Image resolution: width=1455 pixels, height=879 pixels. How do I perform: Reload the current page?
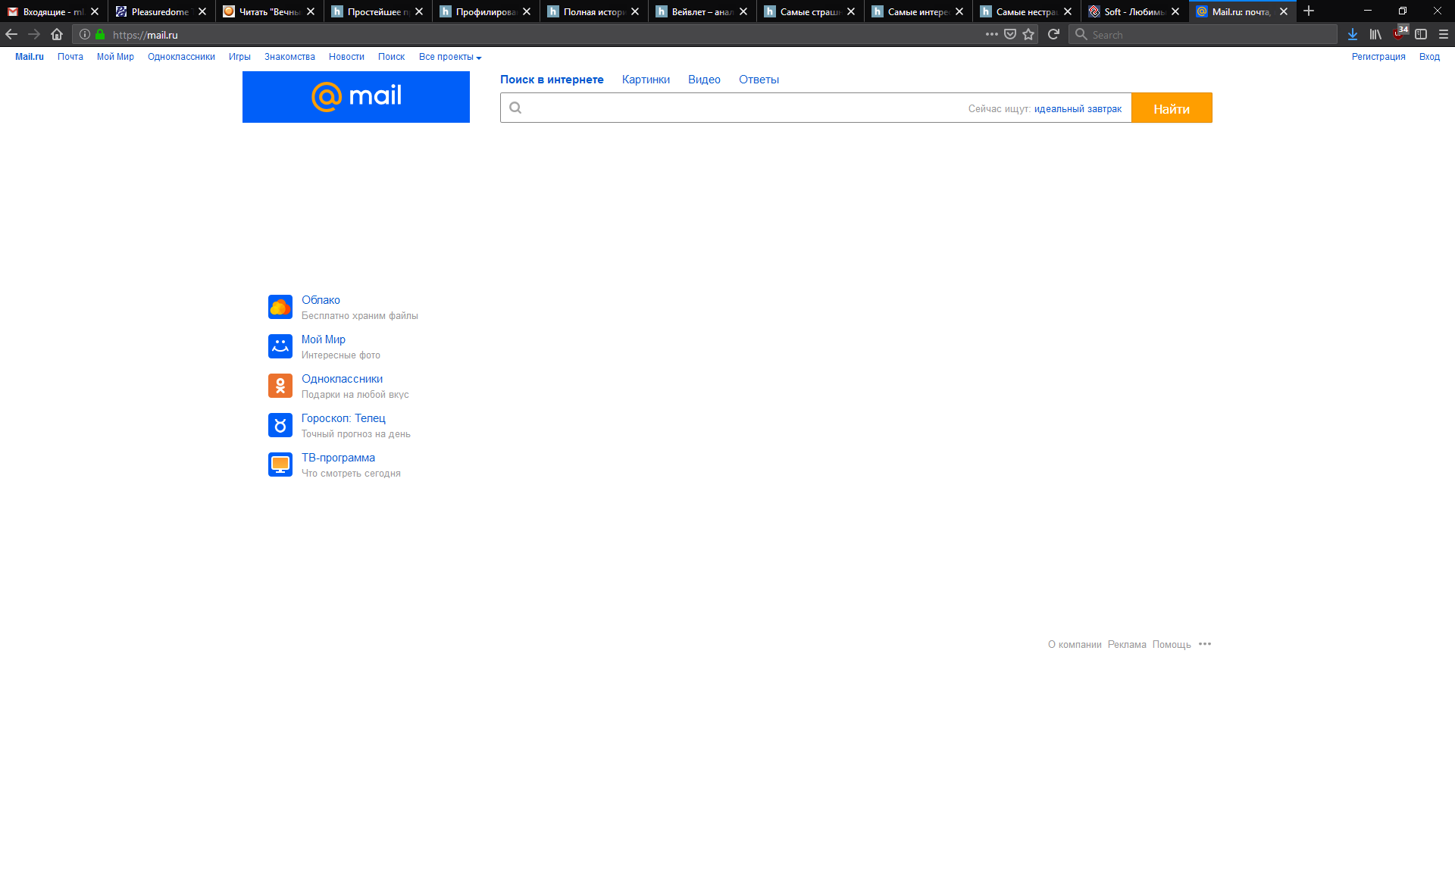tap(1053, 34)
